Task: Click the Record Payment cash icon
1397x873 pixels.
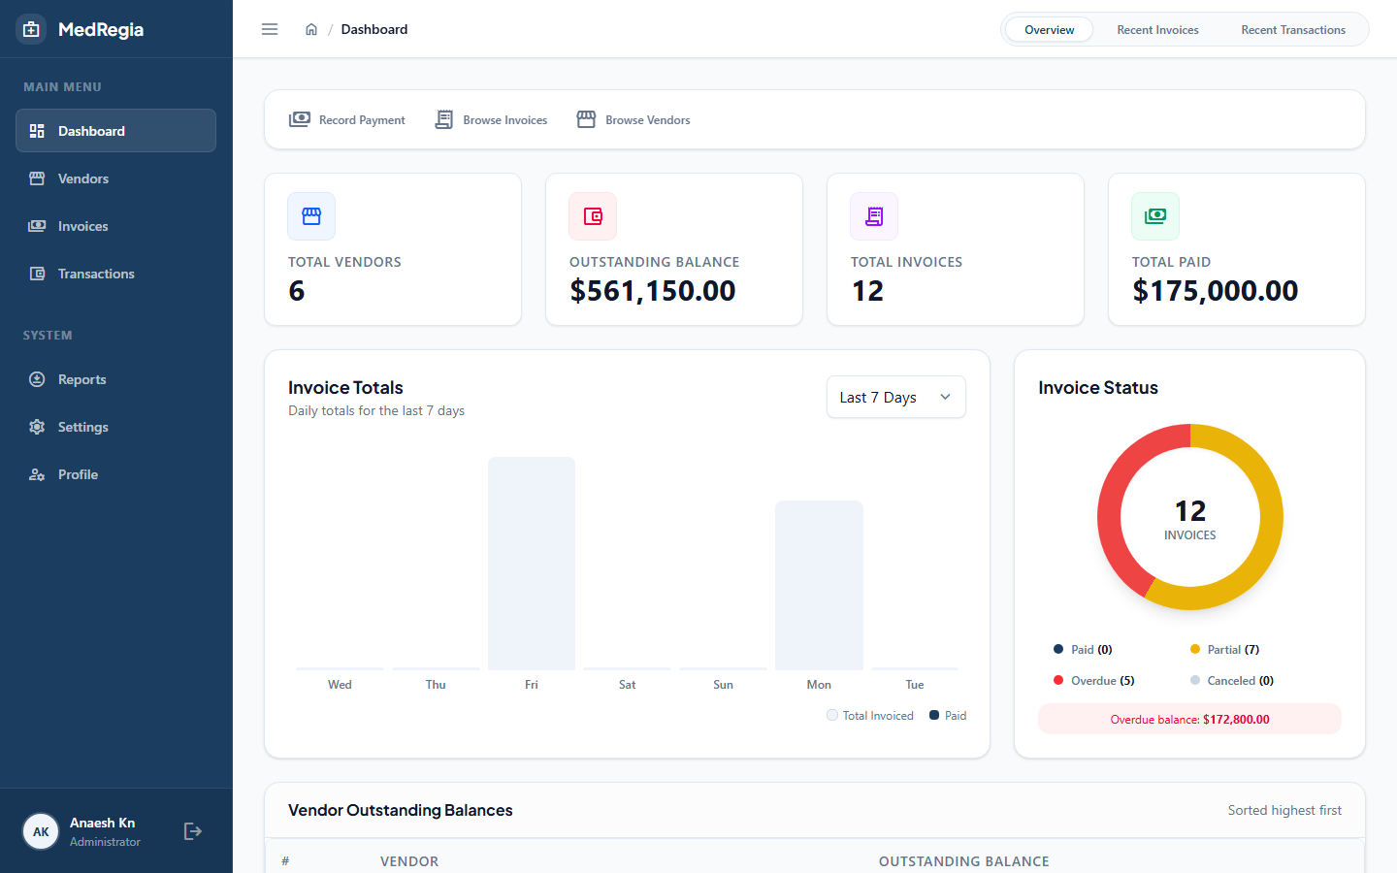Action: click(x=300, y=119)
